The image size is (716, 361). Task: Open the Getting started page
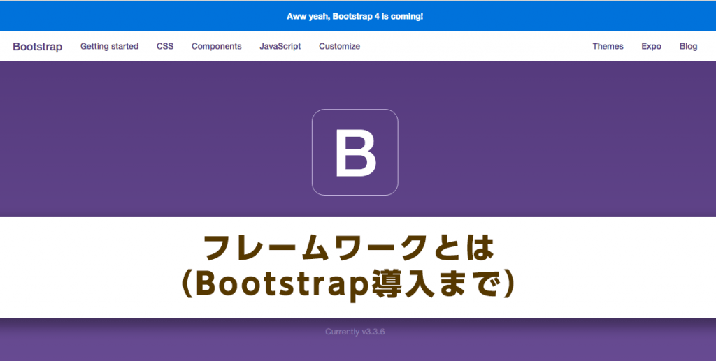pos(109,47)
